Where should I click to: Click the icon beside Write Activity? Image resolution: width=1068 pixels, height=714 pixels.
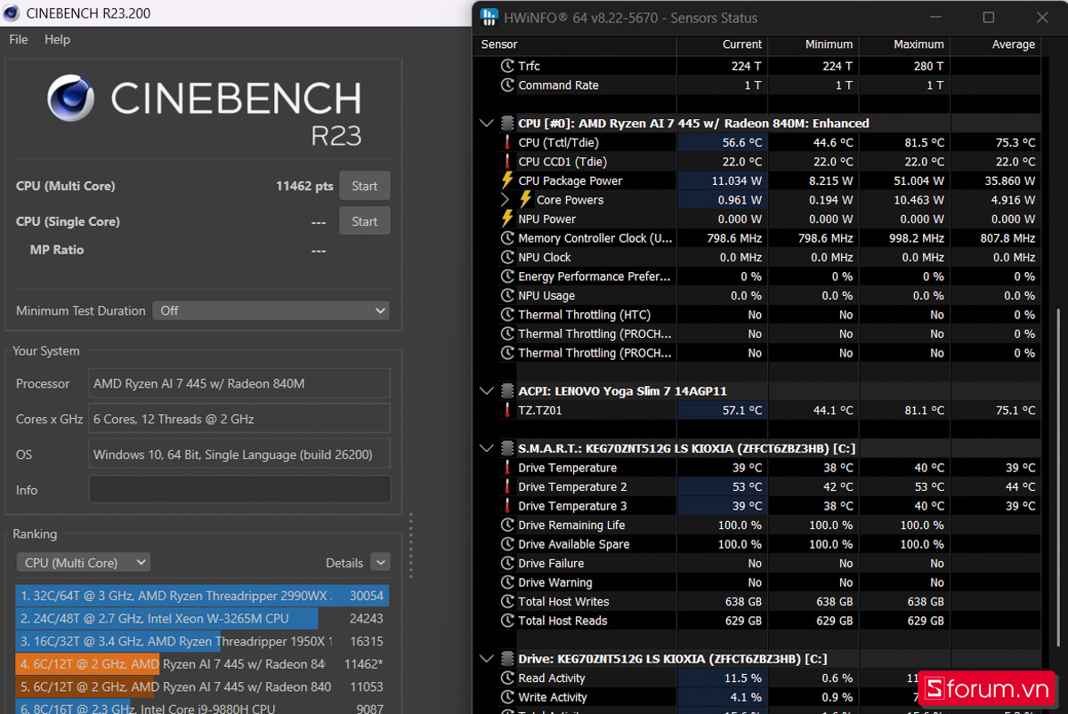coord(507,697)
